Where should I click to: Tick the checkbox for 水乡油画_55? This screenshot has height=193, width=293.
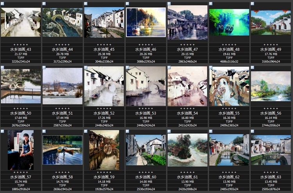coord(211,68)
